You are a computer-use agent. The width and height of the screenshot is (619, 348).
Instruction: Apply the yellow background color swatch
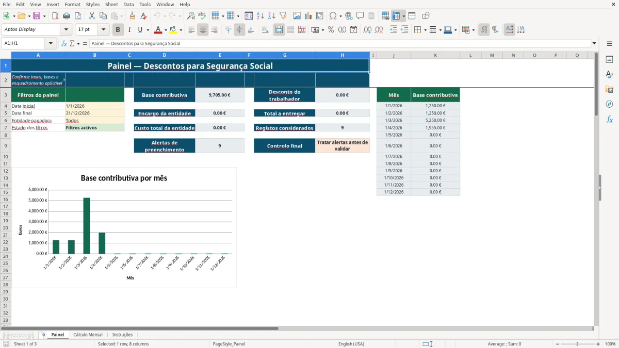pyautogui.click(x=173, y=30)
